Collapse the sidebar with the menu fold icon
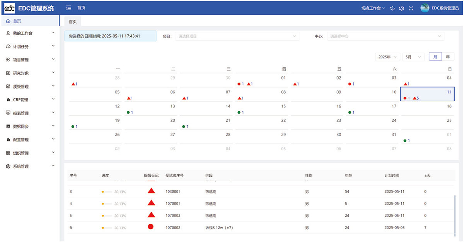 click(x=68, y=8)
